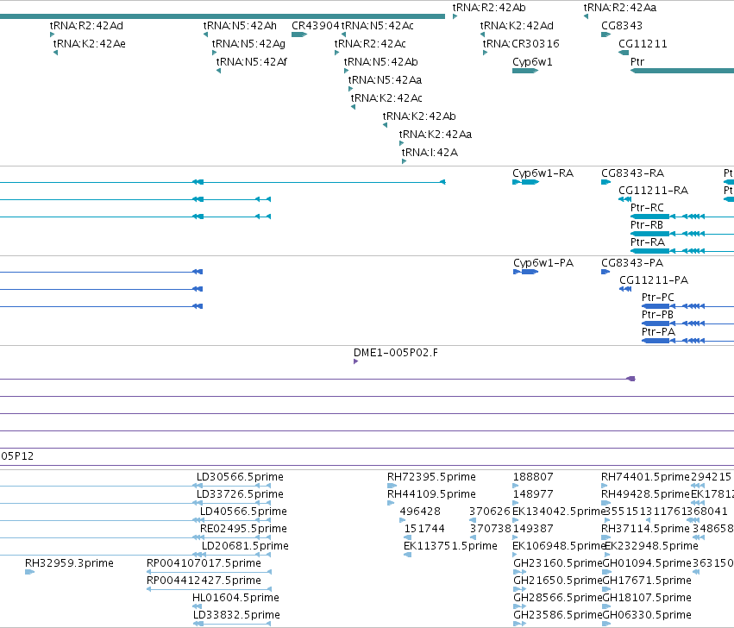Select the Ptr-PA protein label
Viewport: 734px width, 628px height.
click(x=658, y=332)
